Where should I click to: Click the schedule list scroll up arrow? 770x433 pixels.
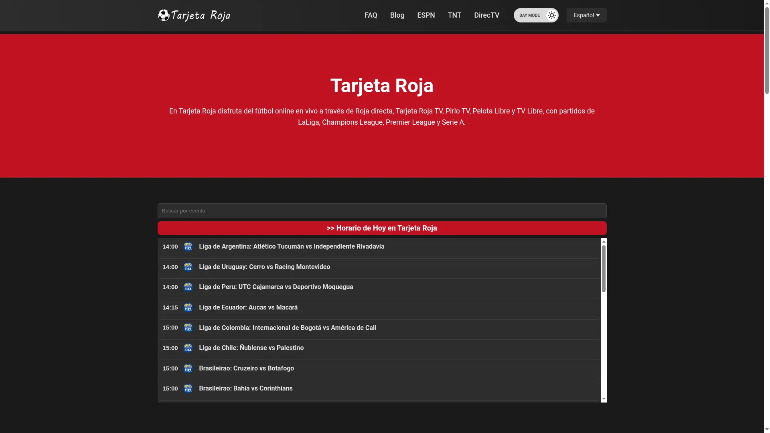604,241
